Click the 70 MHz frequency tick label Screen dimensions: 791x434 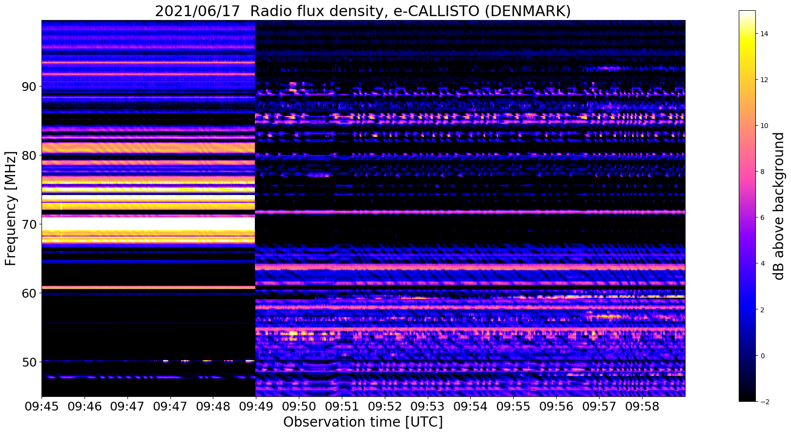[28, 224]
